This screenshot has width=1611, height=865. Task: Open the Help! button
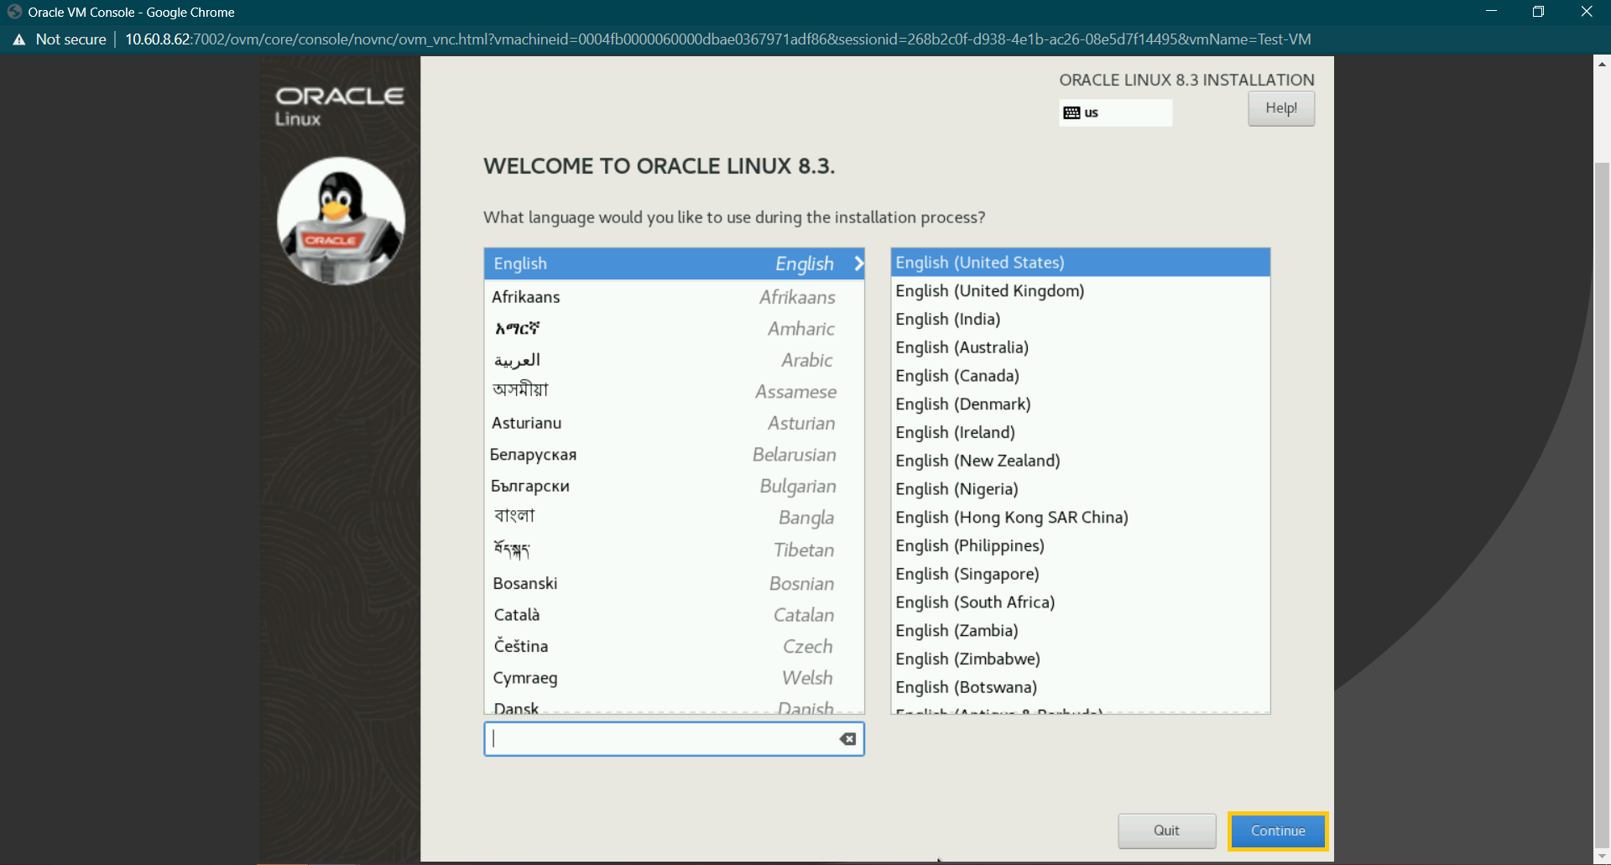1281,108
